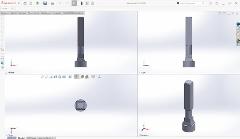Rebuild model with traffic light icon
The height and width of the screenshot is (139, 240).
[82, 3]
